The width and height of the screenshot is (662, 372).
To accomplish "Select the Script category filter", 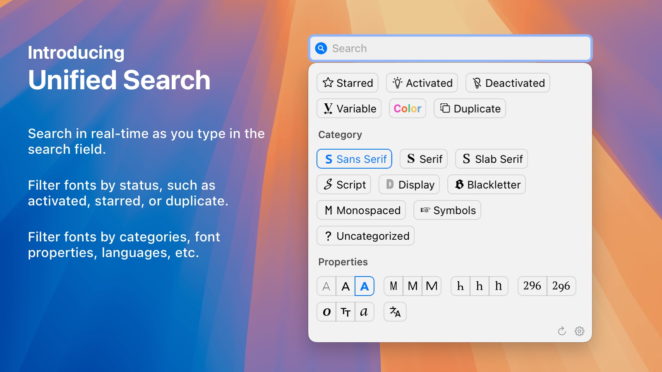I will [344, 185].
